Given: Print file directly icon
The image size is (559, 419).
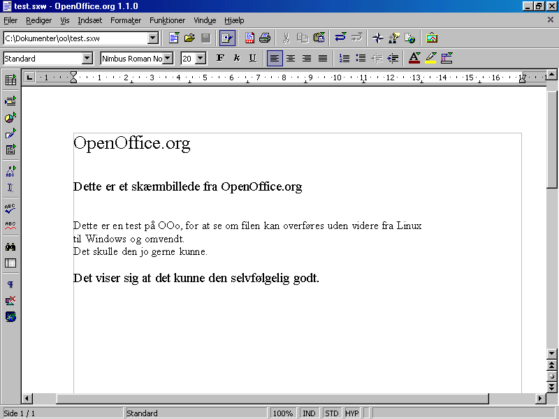Looking at the screenshot, I should click(265, 38).
